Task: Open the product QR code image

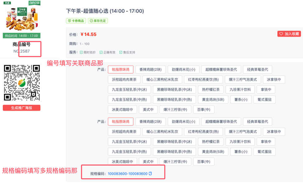Action: 22,83
